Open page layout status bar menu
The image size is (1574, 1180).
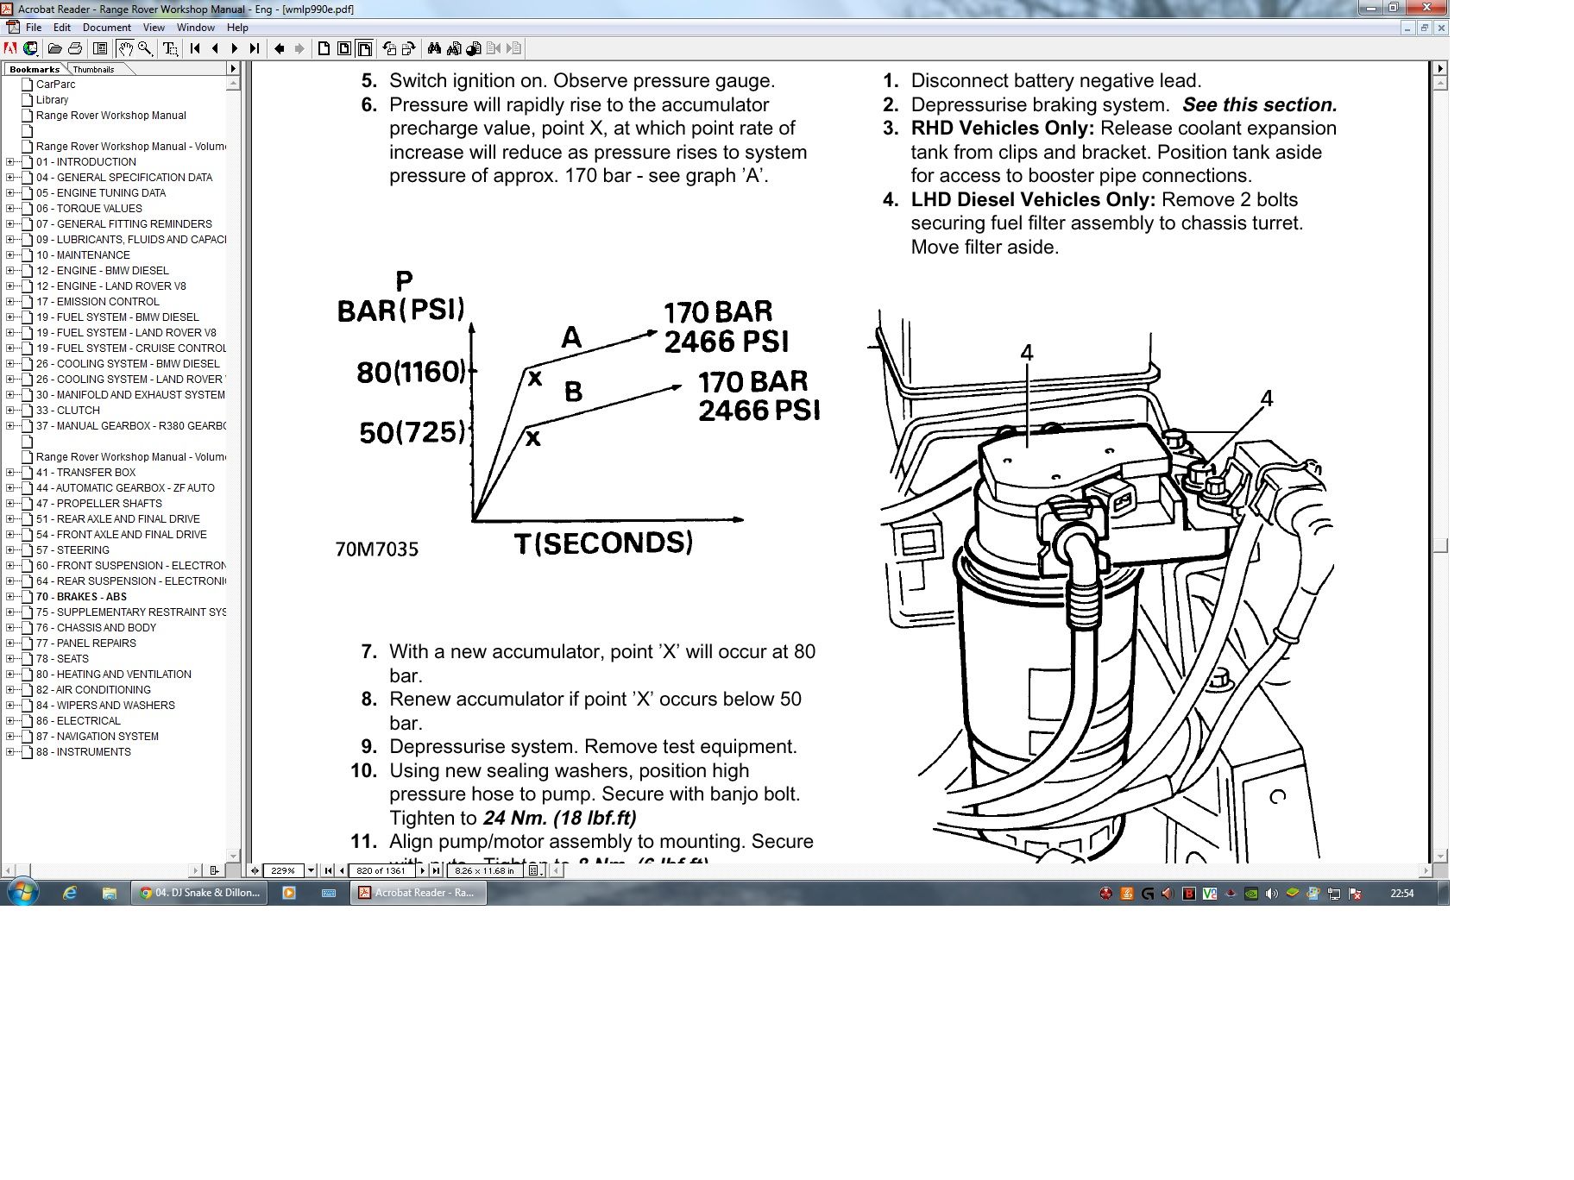[534, 871]
